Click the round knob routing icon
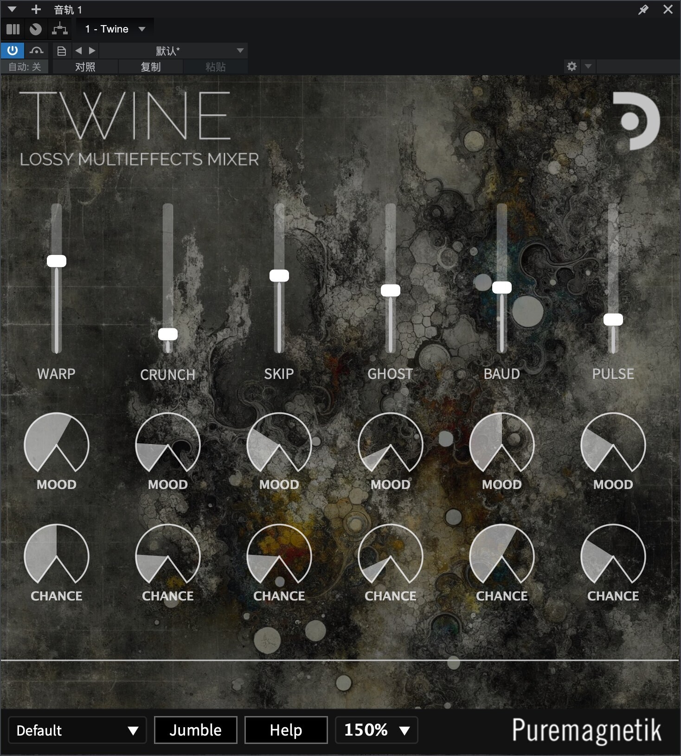This screenshot has height=756, width=681. (x=36, y=29)
